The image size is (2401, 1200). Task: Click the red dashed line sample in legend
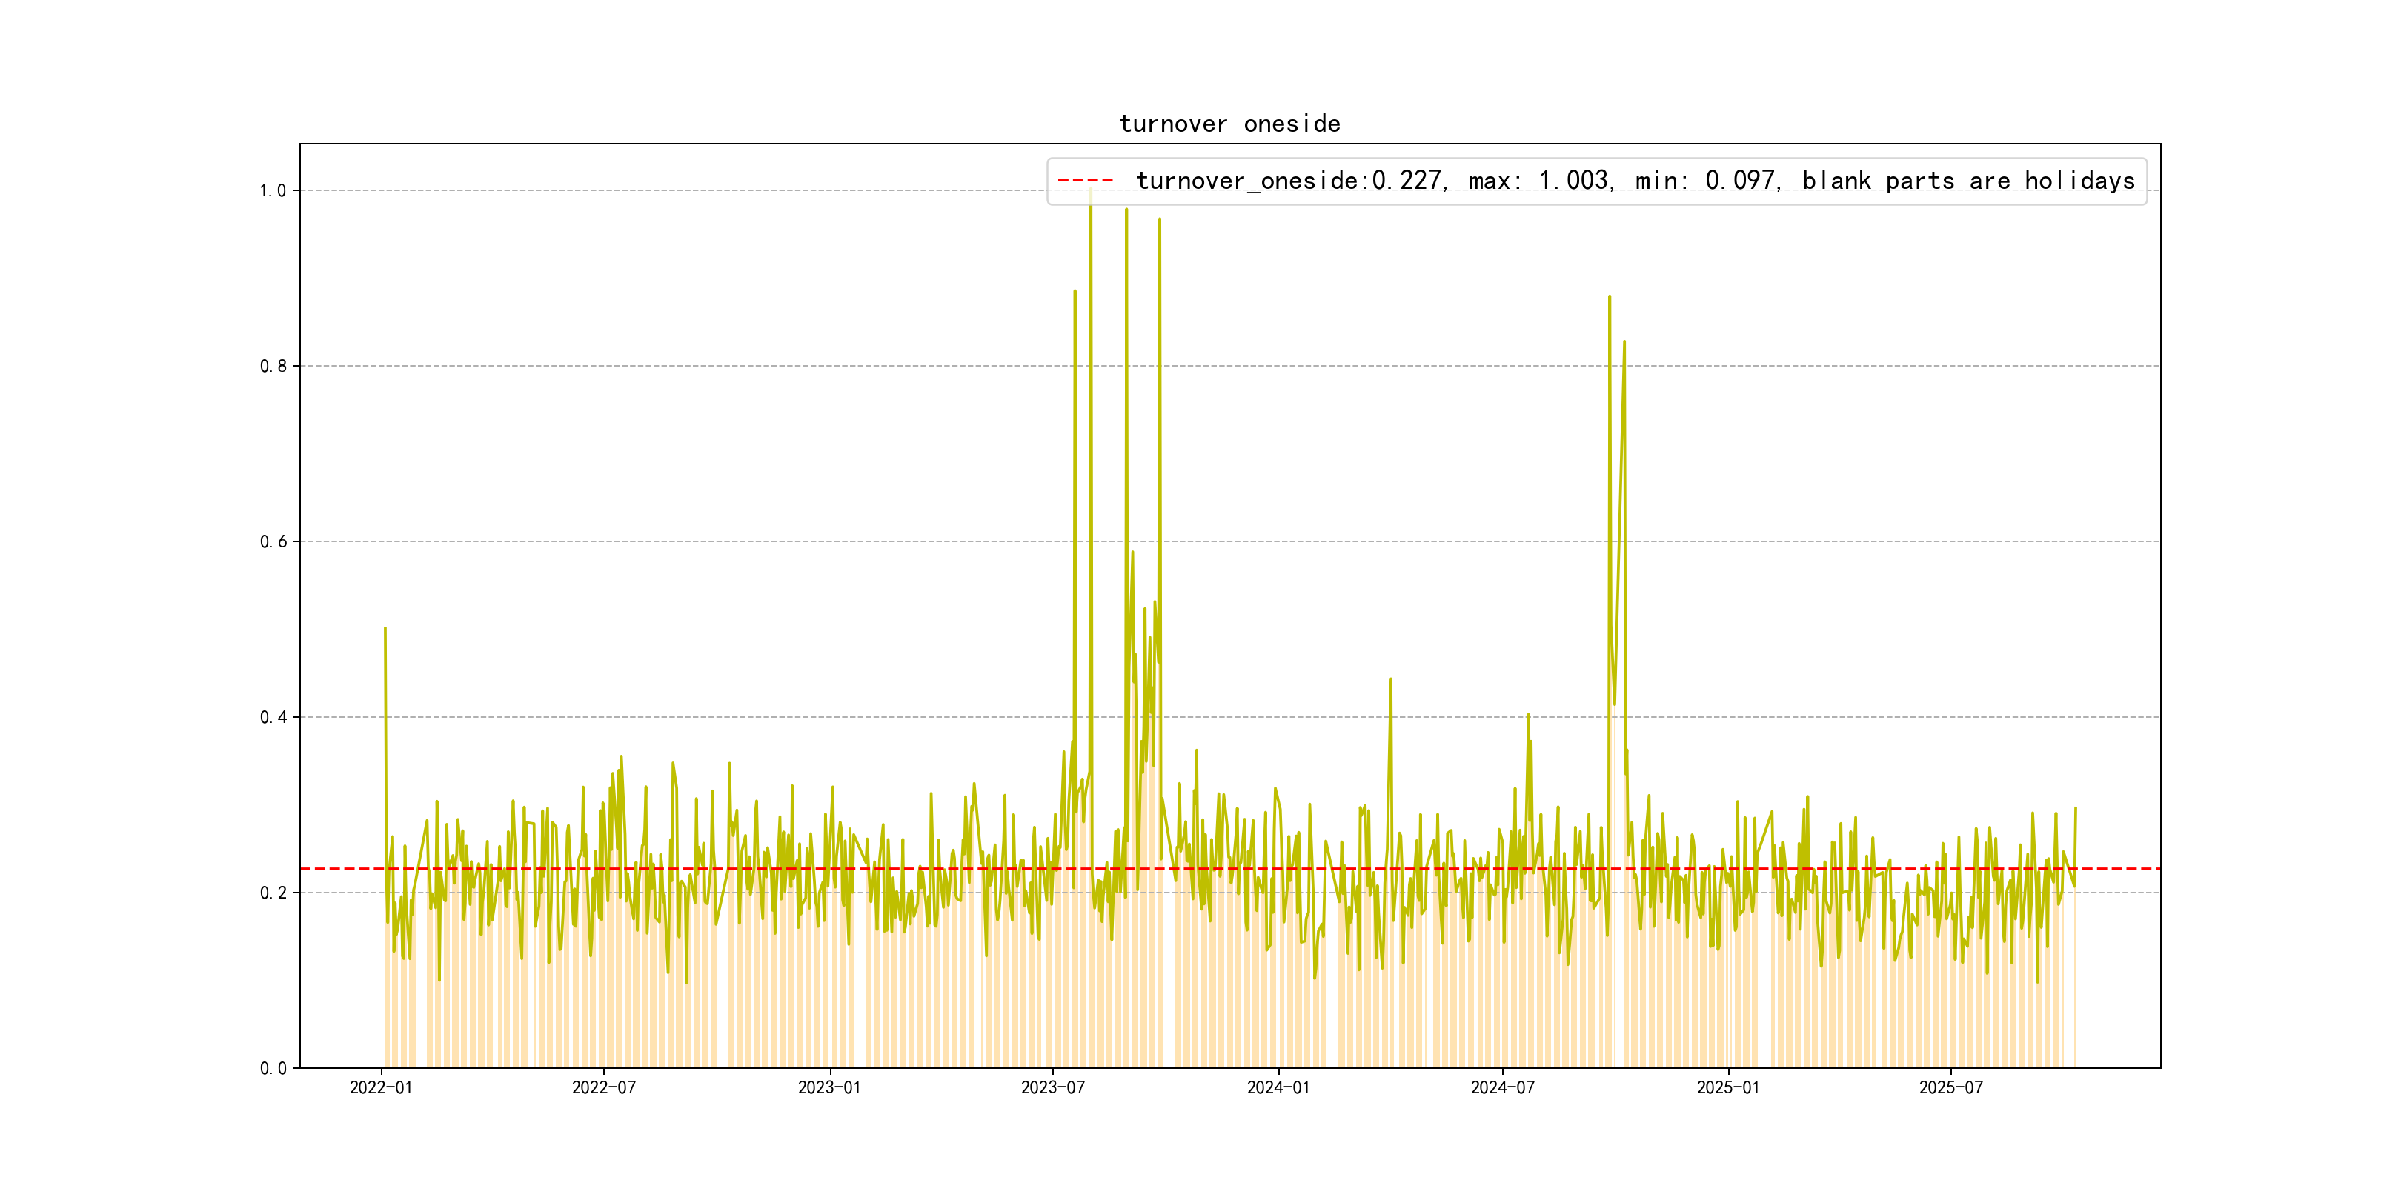click(1086, 181)
